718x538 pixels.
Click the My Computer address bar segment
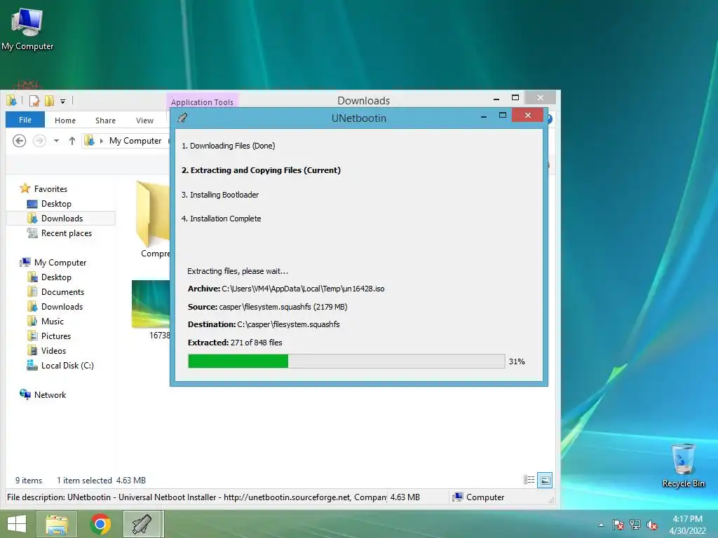(135, 140)
